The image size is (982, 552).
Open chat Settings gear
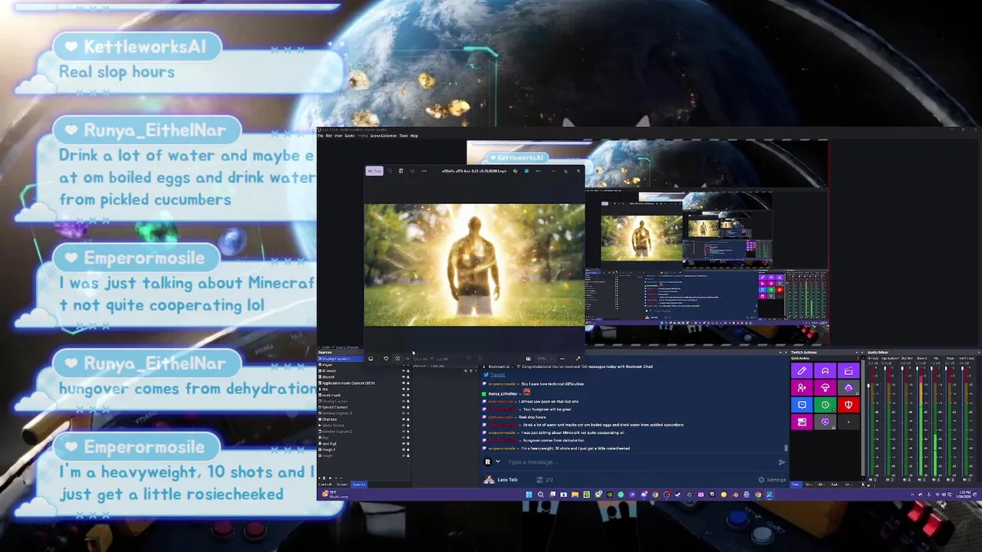coord(772,480)
